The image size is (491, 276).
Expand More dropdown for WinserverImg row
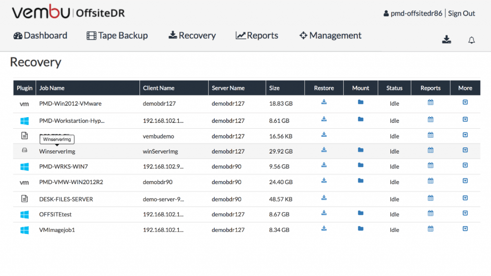[465, 150]
